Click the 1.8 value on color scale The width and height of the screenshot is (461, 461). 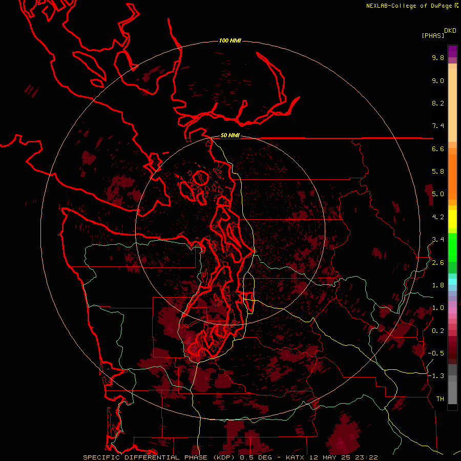click(438, 285)
